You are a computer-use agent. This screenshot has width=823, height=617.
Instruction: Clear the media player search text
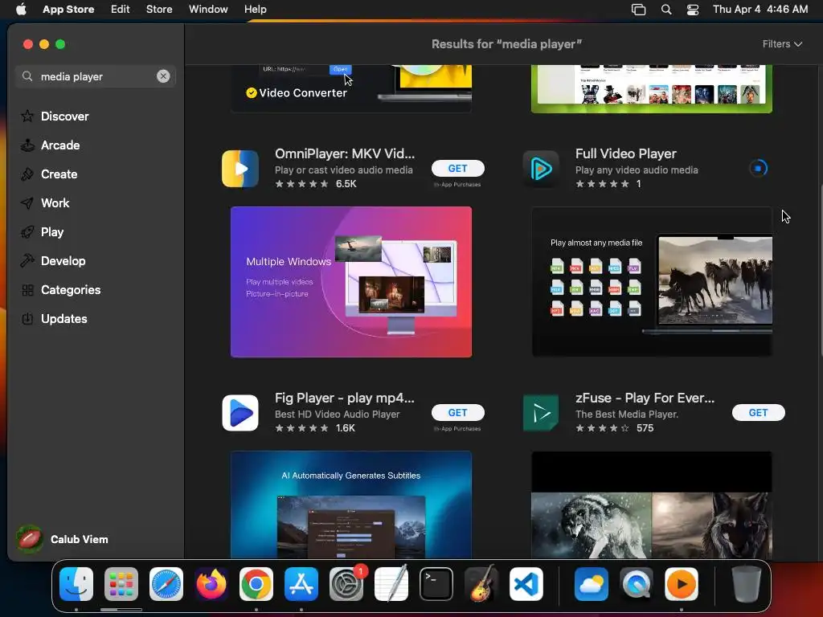[x=163, y=76]
